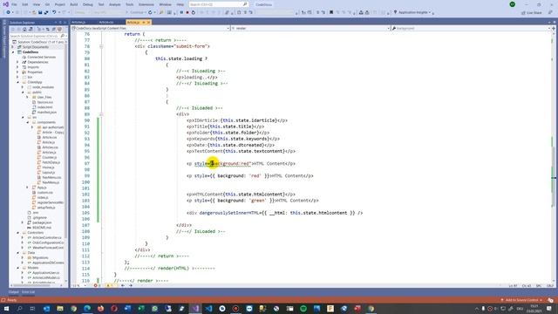The height and width of the screenshot is (314, 558).
Task: Open the File menu
Action: (x=14, y=4)
